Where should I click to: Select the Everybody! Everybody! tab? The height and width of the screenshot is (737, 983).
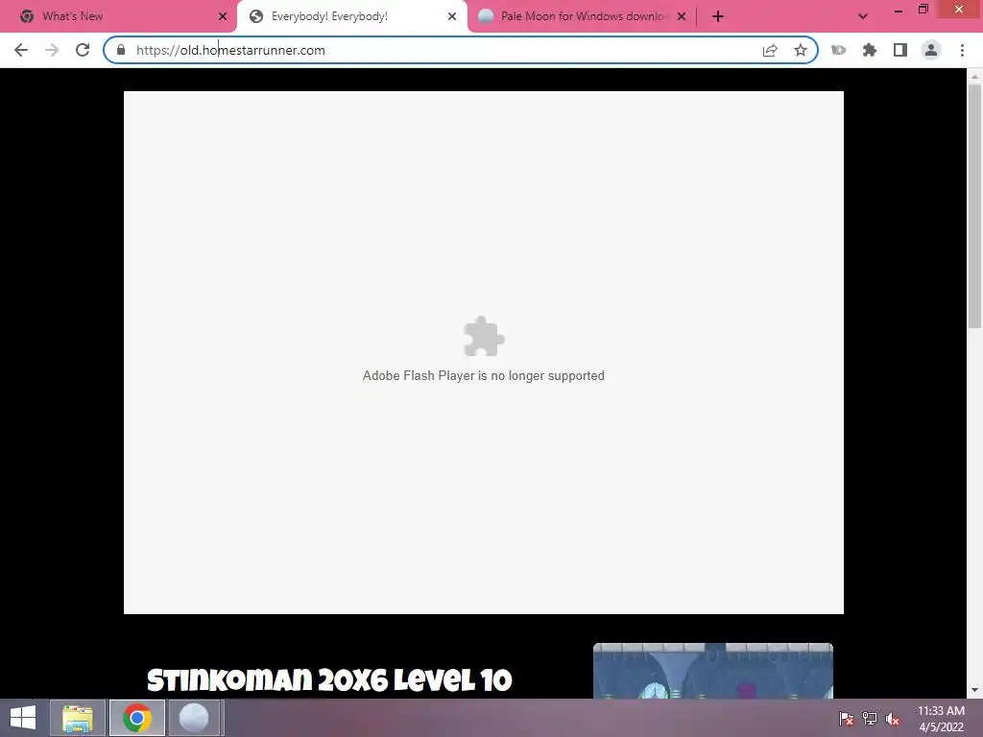(x=351, y=16)
